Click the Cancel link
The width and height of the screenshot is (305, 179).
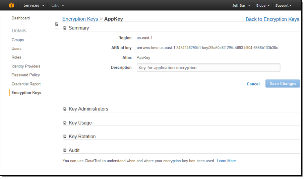pyautogui.click(x=253, y=84)
